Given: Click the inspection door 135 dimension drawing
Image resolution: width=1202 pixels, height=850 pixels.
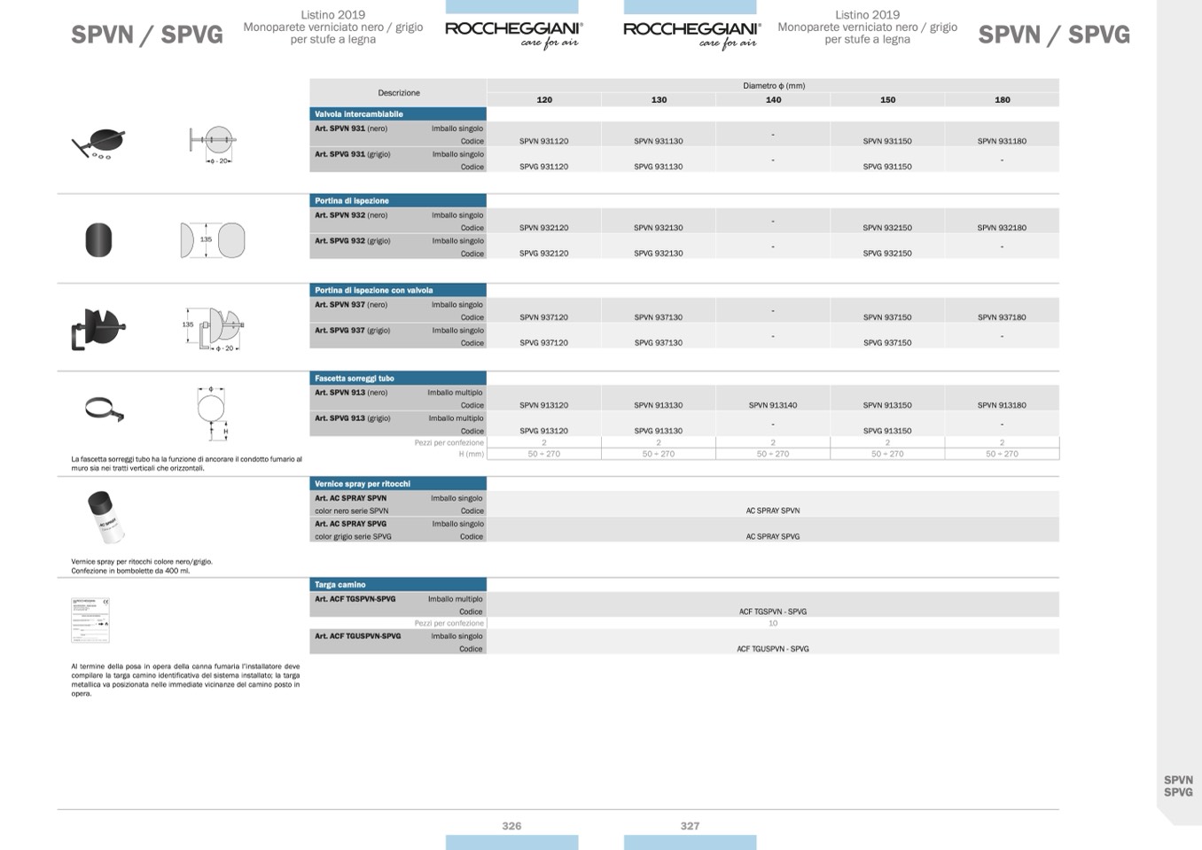Looking at the screenshot, I should coord(212,240).
